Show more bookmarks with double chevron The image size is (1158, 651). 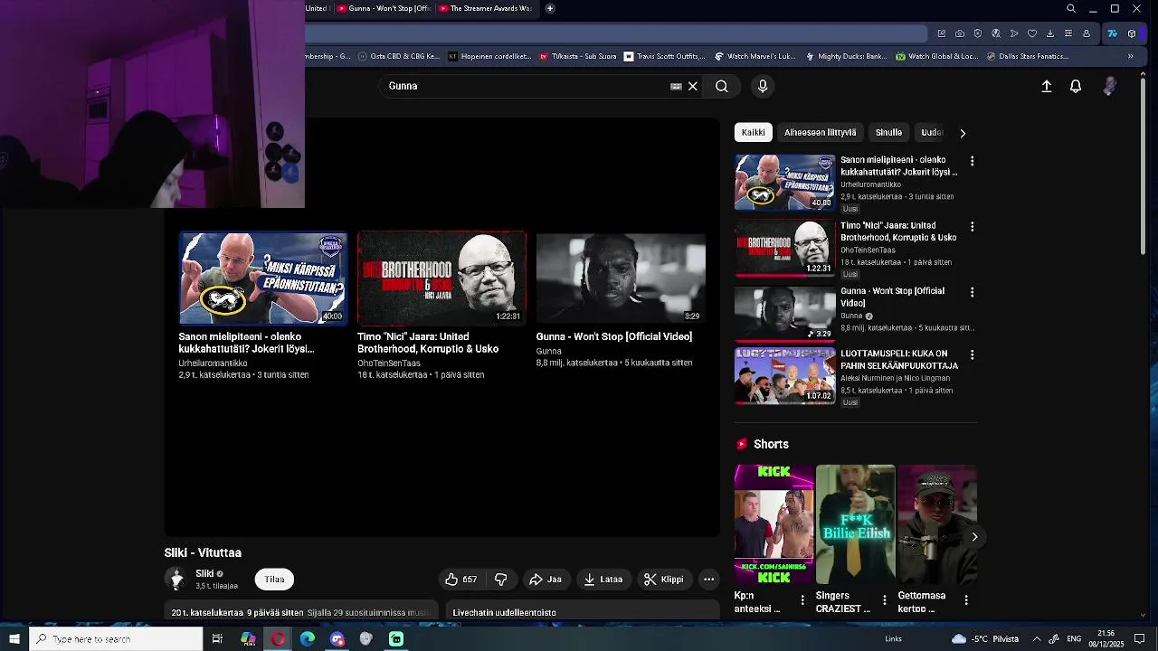(x=1130, y=56)
